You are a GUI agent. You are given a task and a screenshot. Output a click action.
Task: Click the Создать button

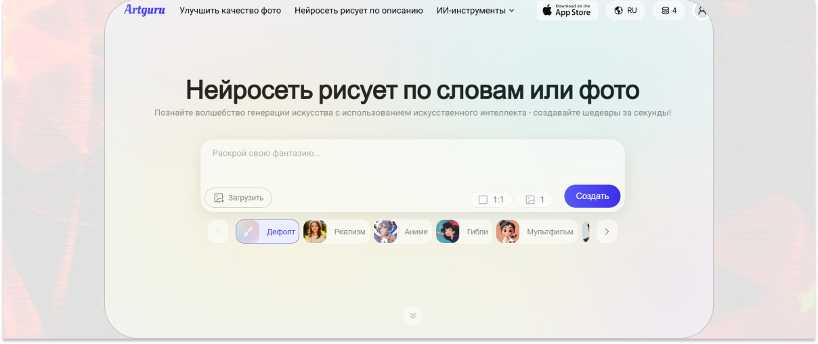(593, 196)
